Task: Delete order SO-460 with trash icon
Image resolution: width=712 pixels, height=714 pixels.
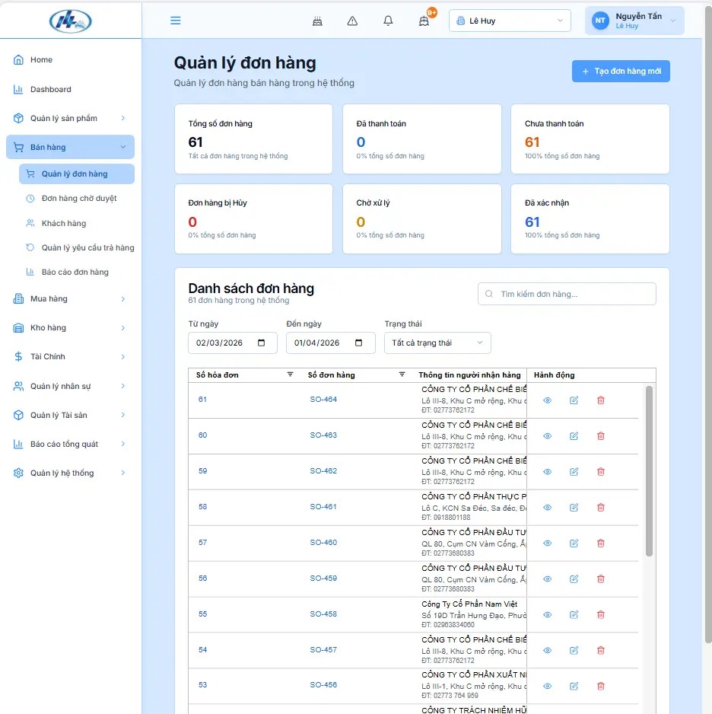Action: (x=600, y=543)
